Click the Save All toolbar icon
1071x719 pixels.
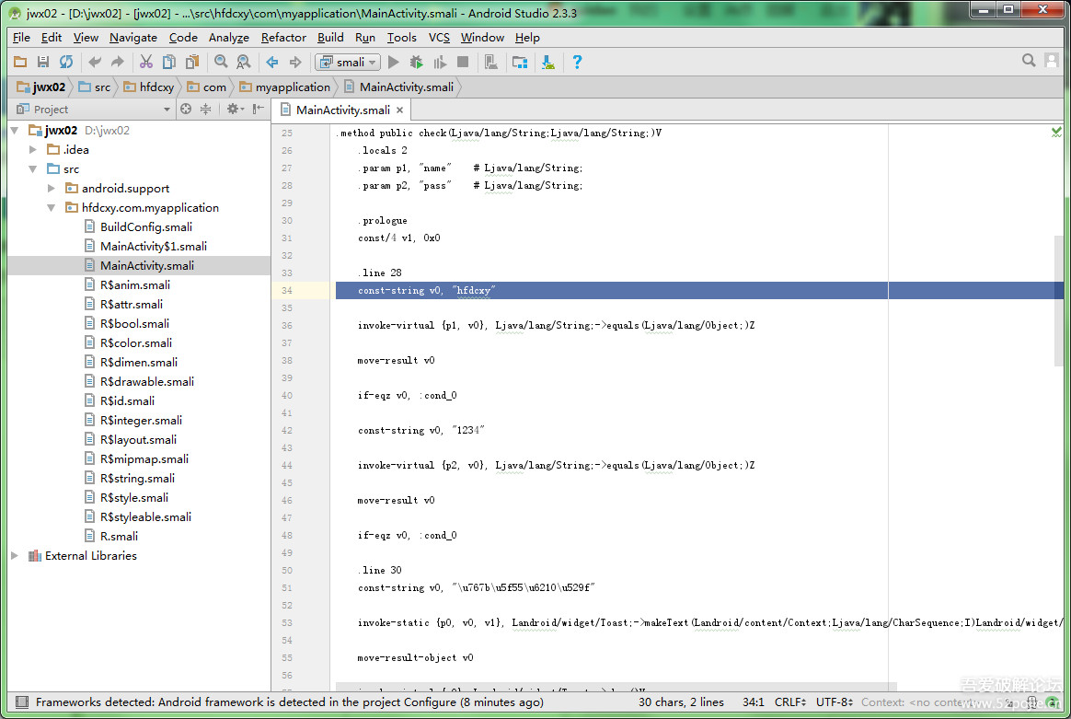(x=43, y=62)
